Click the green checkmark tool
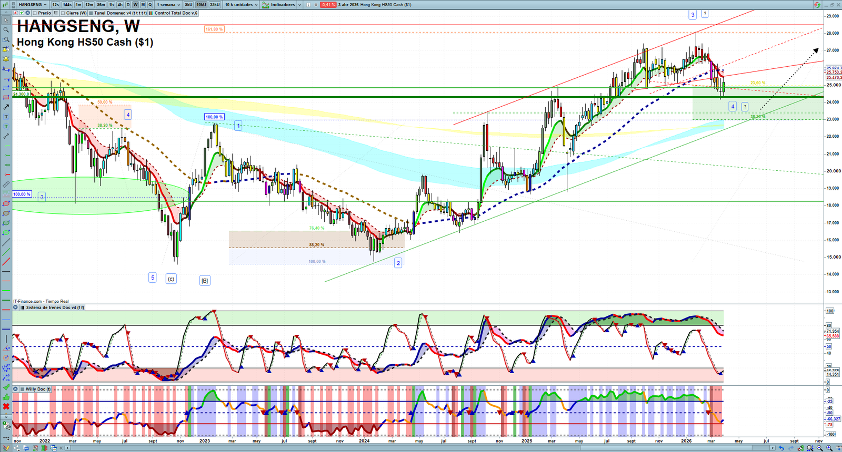The height and width of the screenshot is (452, 842). point(6,387)
